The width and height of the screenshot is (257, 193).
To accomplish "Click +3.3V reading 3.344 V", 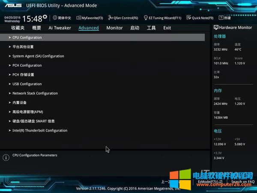I will [219, 158].
